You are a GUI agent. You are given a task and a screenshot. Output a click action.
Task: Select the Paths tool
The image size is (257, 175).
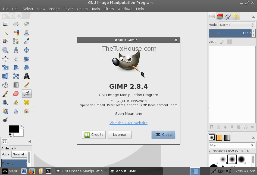coord(16,41)
